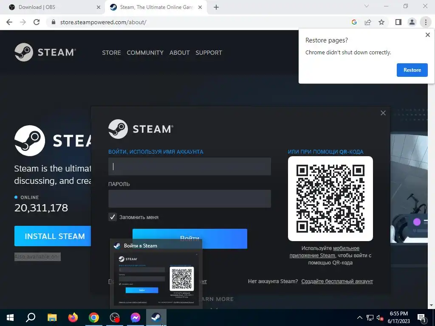Open OBS Studio from the taskbar
This screenshot has width=435, height=326.
(x=115, y=318)
